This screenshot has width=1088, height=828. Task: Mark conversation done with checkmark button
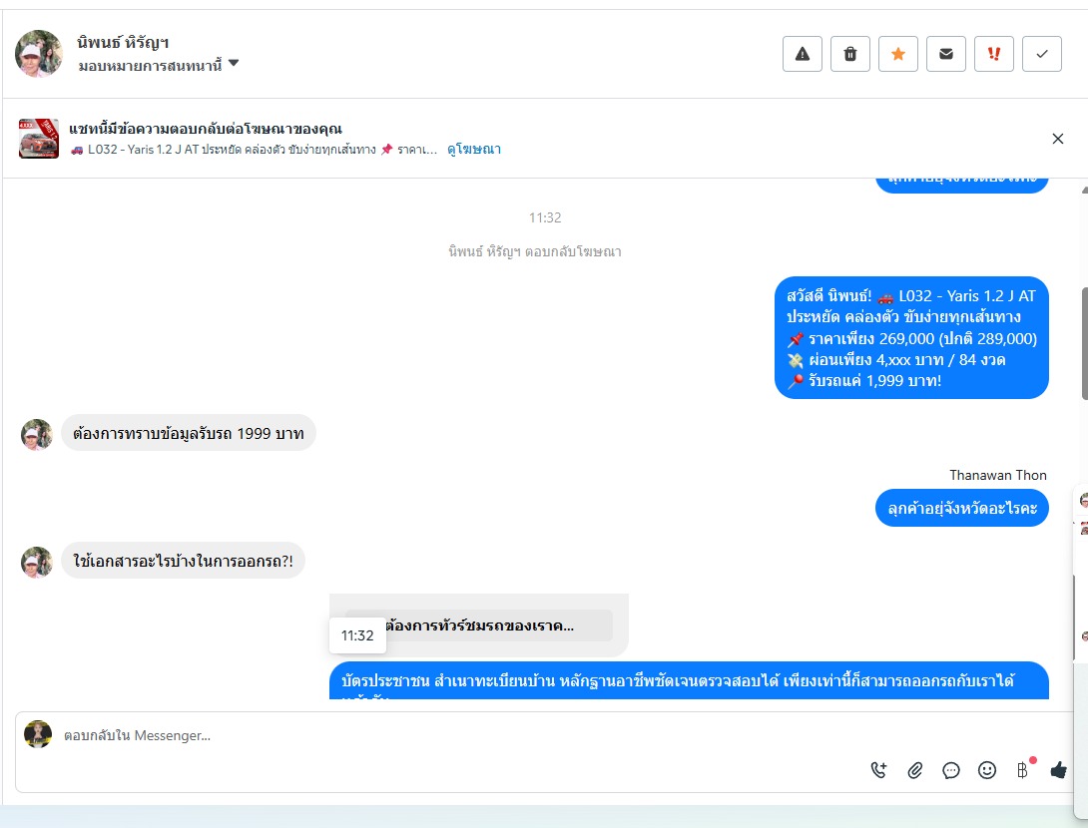(1041, 54)
